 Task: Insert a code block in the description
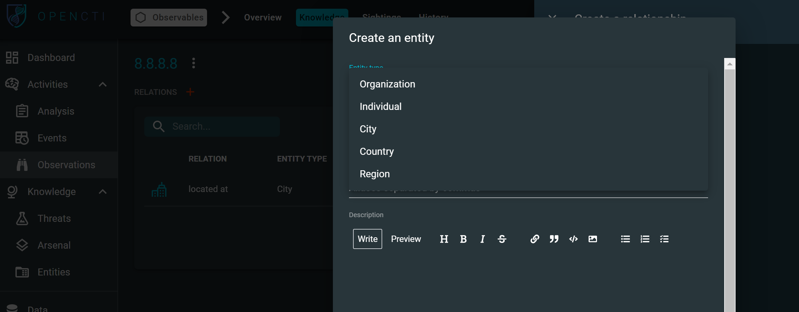tap(573, 239)
